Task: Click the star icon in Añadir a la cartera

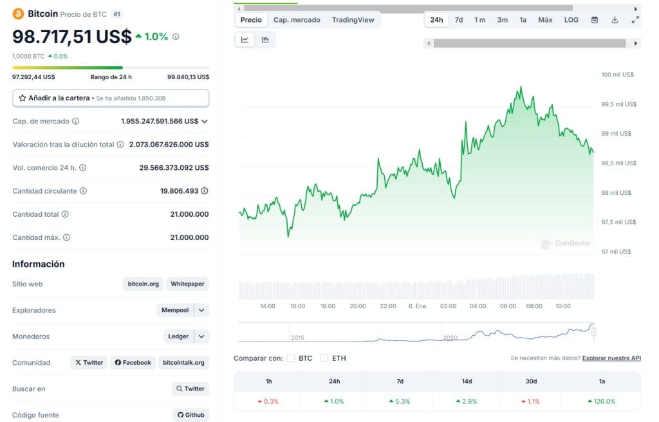Action: [x=23, y=98]
